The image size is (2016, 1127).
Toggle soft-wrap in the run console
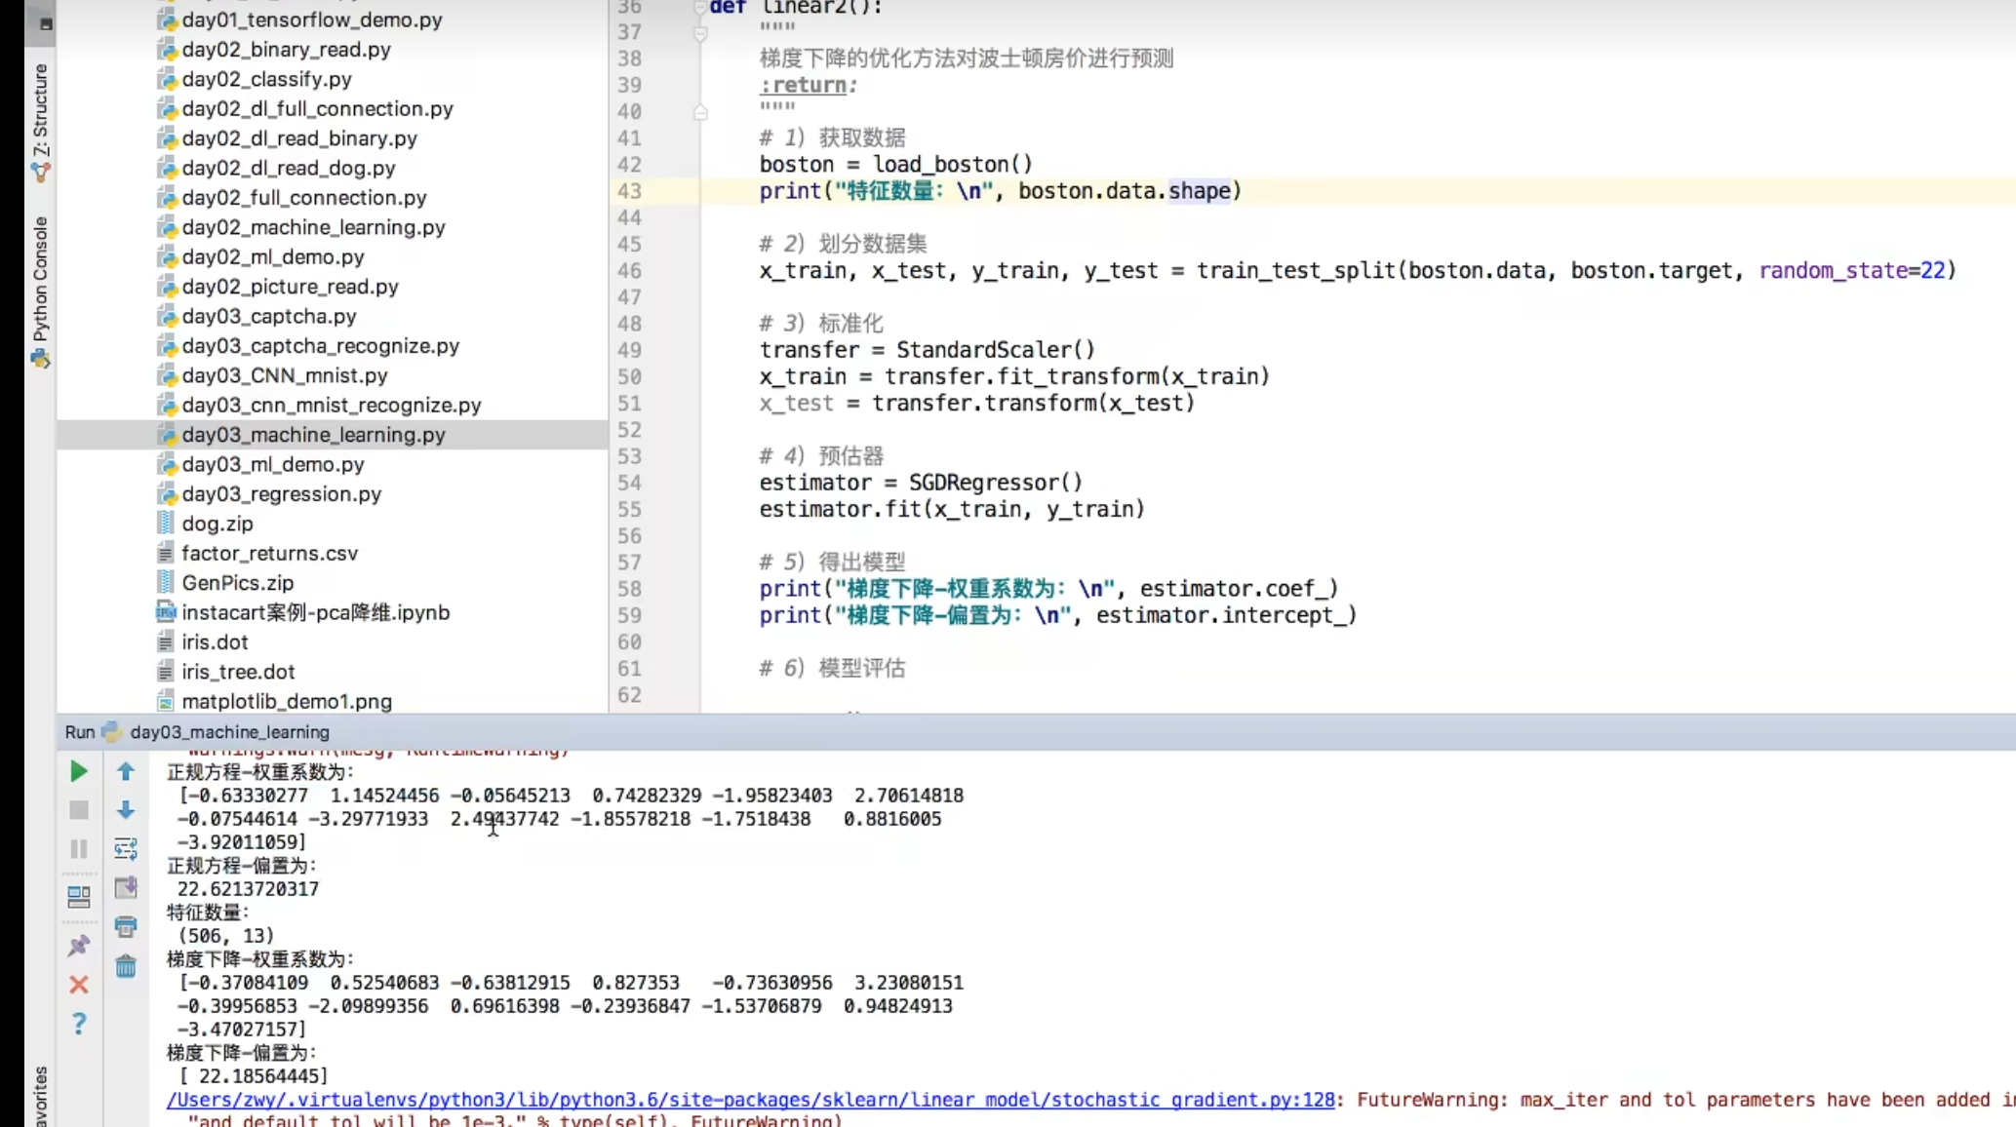click(126, 849)
